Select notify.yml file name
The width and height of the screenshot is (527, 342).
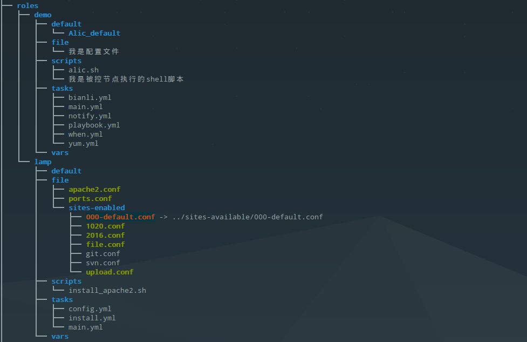pyautogui.click(x=90, y=116)
